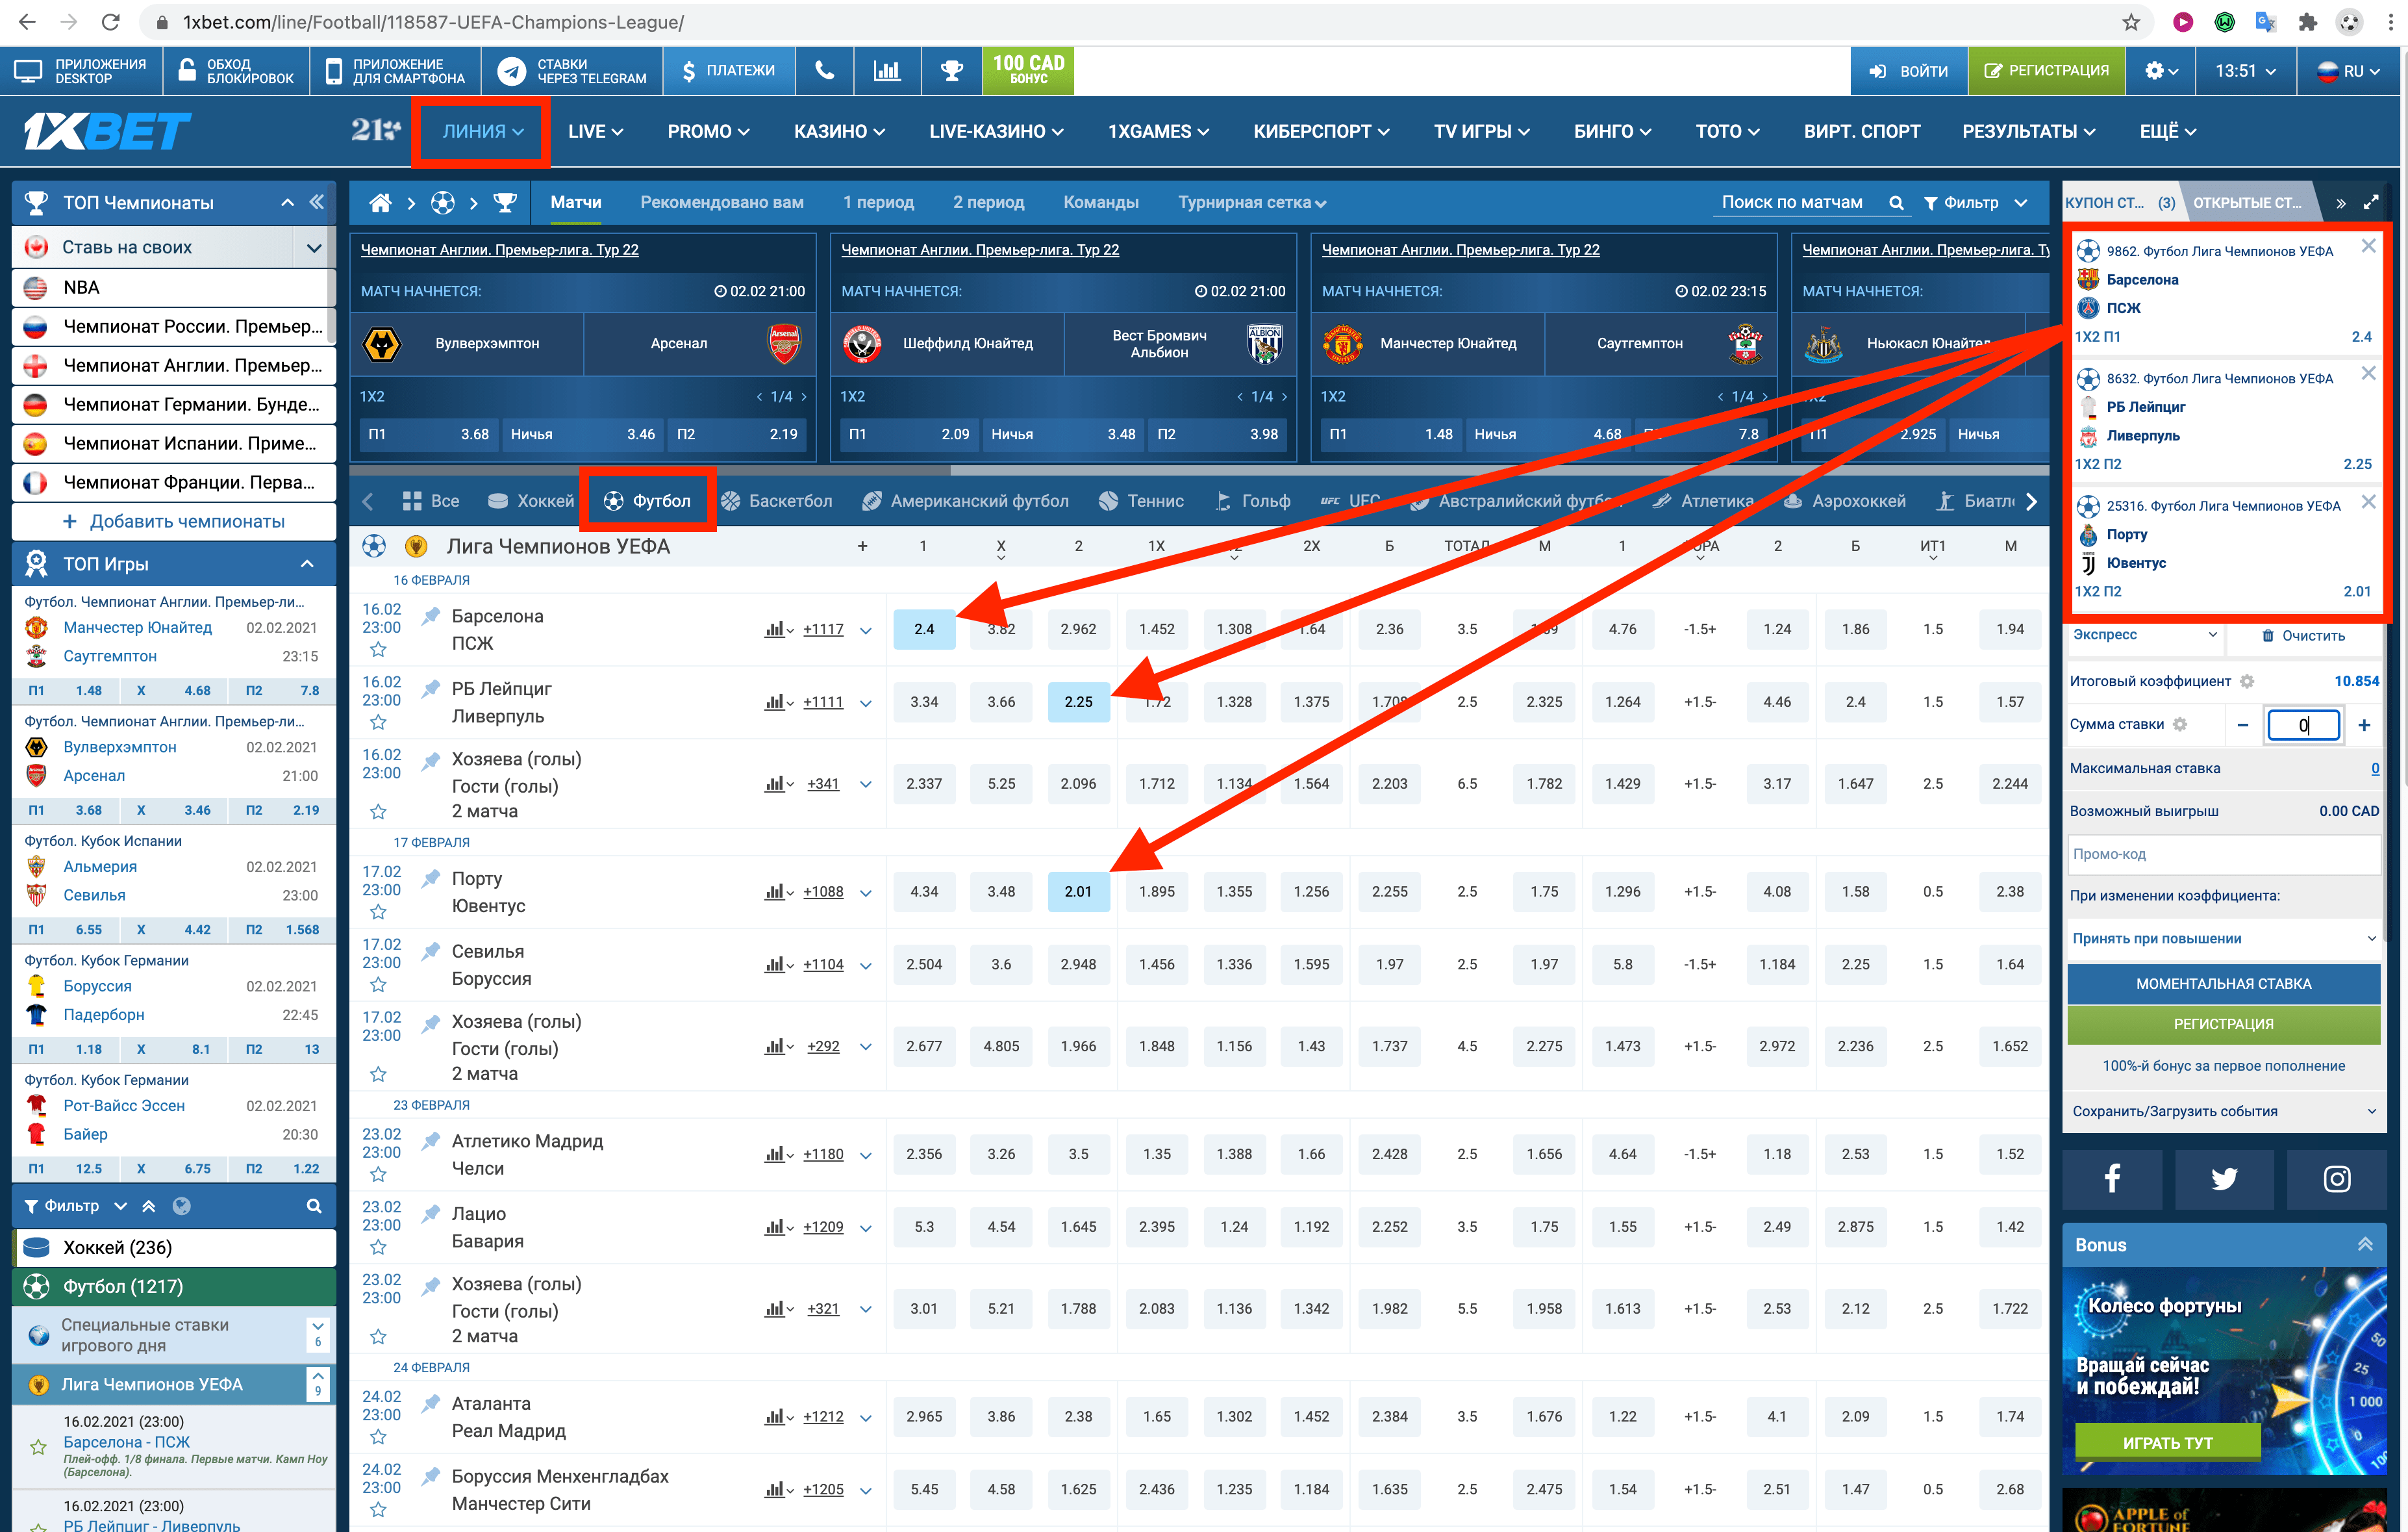Toggle the 2.01 odds for Juventus win

tap(1078, 891)
